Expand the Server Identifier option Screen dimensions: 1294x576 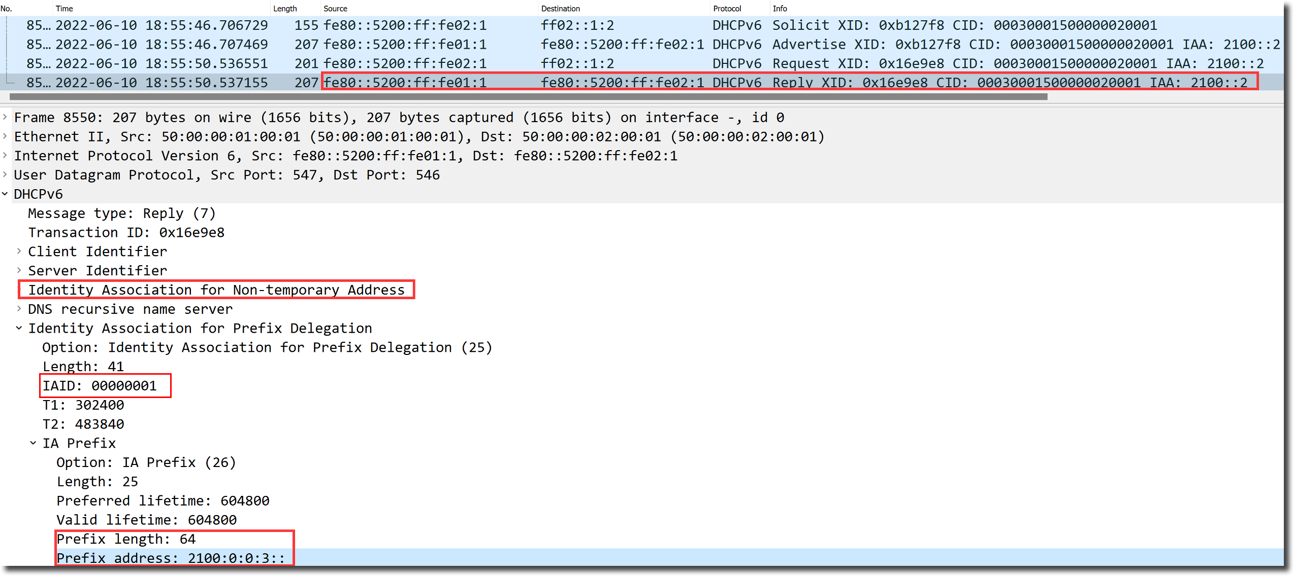19,271
